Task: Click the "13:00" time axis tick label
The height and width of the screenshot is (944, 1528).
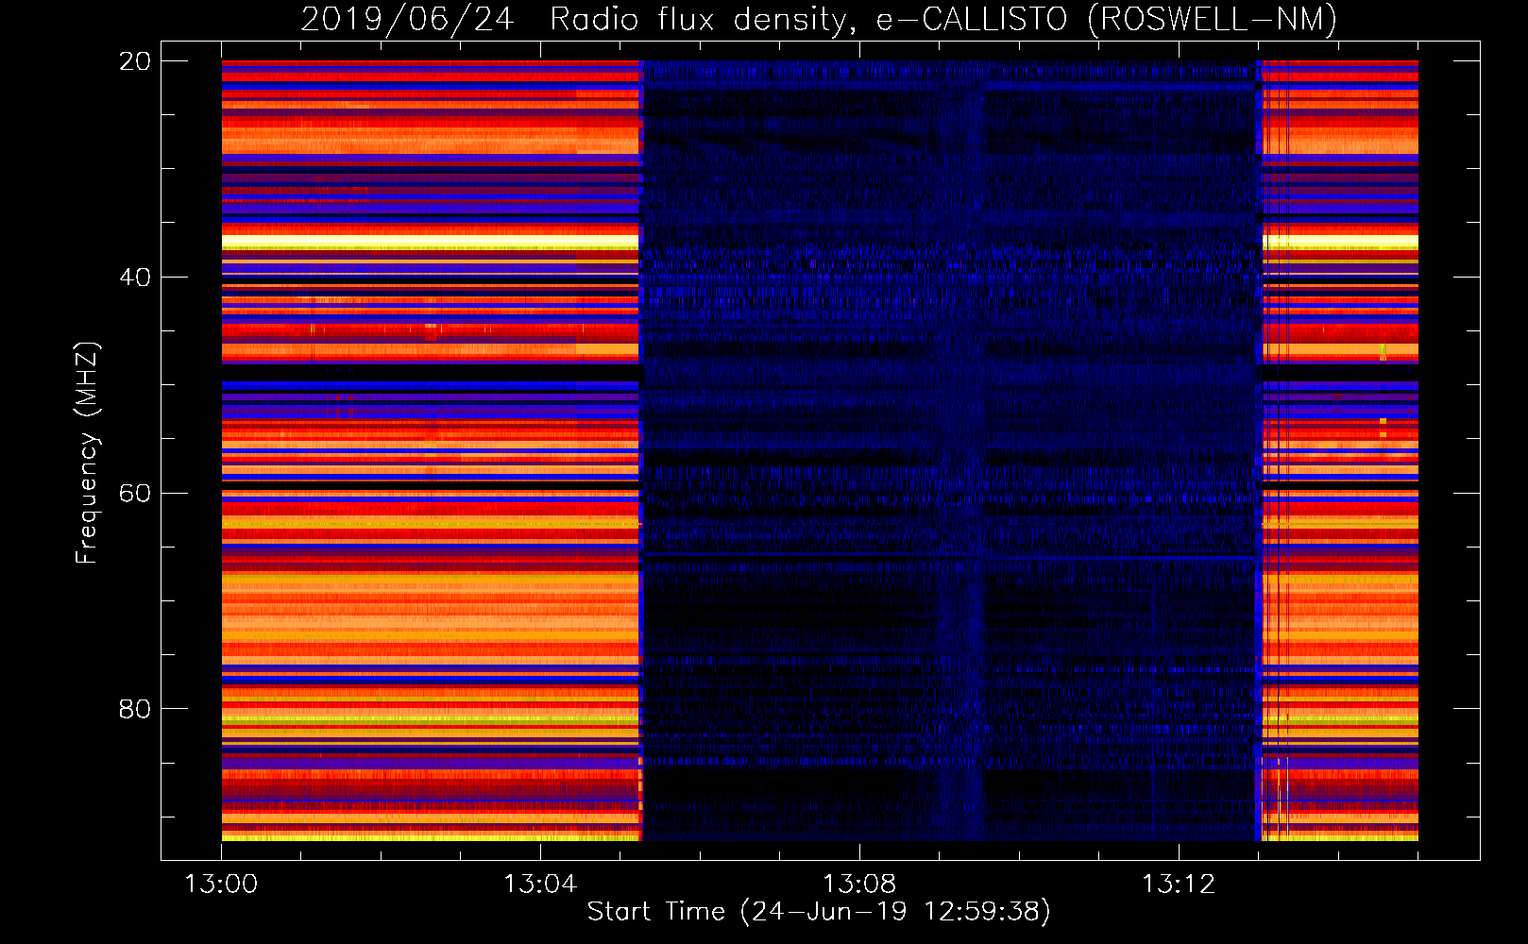Action: click(x=221, y=885)
